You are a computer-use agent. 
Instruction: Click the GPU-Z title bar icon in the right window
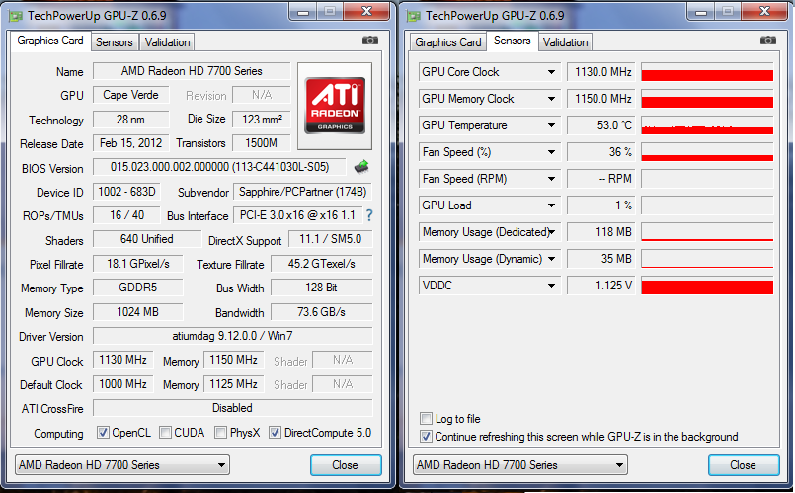414,16
